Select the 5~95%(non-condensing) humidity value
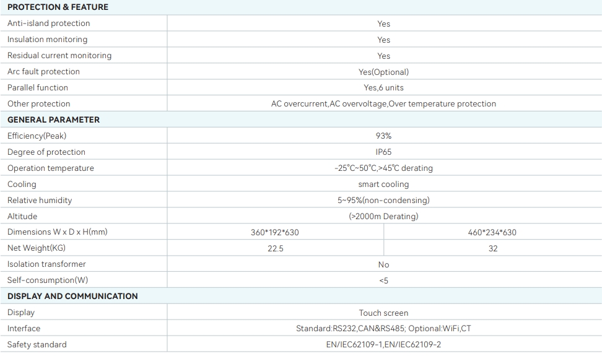The width and height of the screenshot is (602, 356). (383, 201)
